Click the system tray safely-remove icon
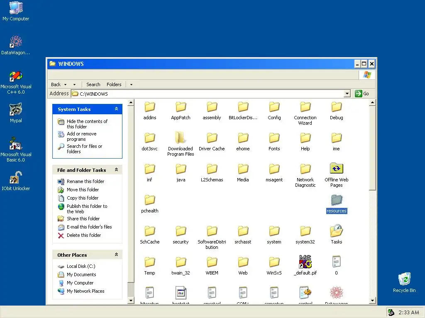Screen dimensions: 425x318 pos(391,312)
